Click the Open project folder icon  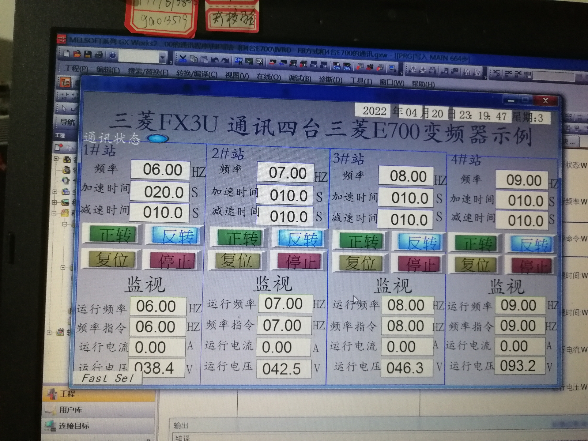77,54
